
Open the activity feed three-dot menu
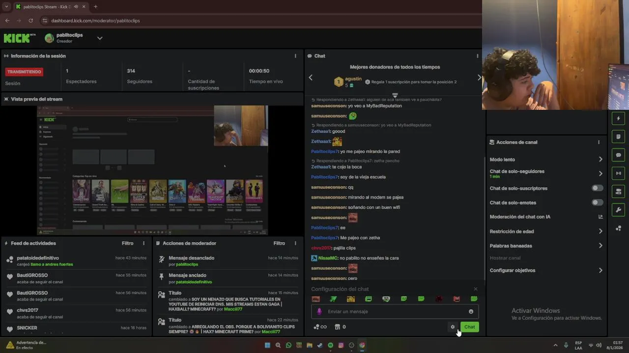click(x=144, y=243)
